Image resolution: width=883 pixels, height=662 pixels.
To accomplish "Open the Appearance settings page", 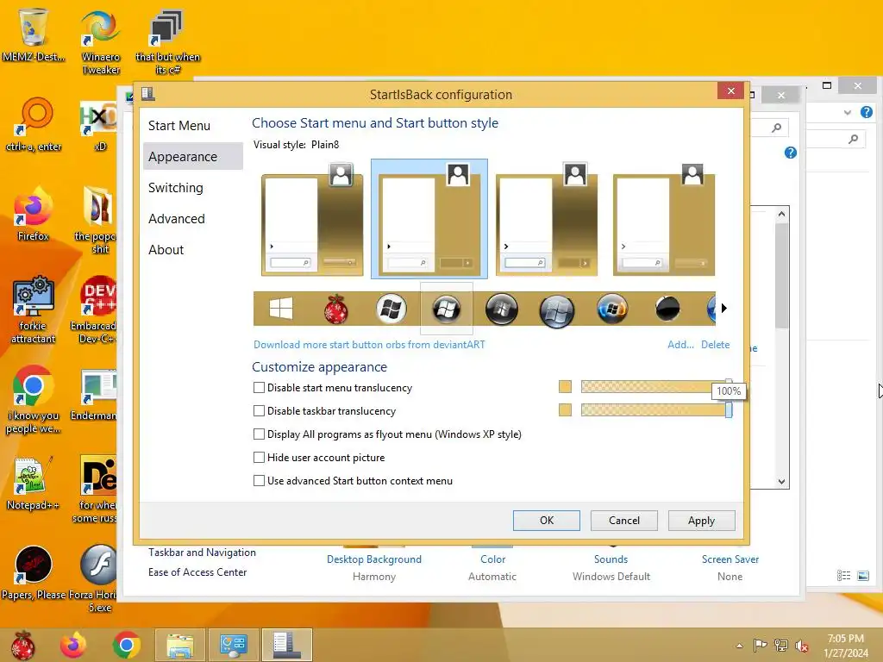I will point(192,157).
